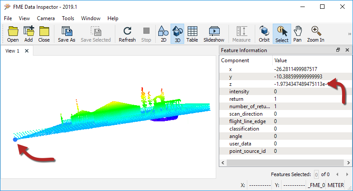Open the Help menu

[x=113, y=18]
